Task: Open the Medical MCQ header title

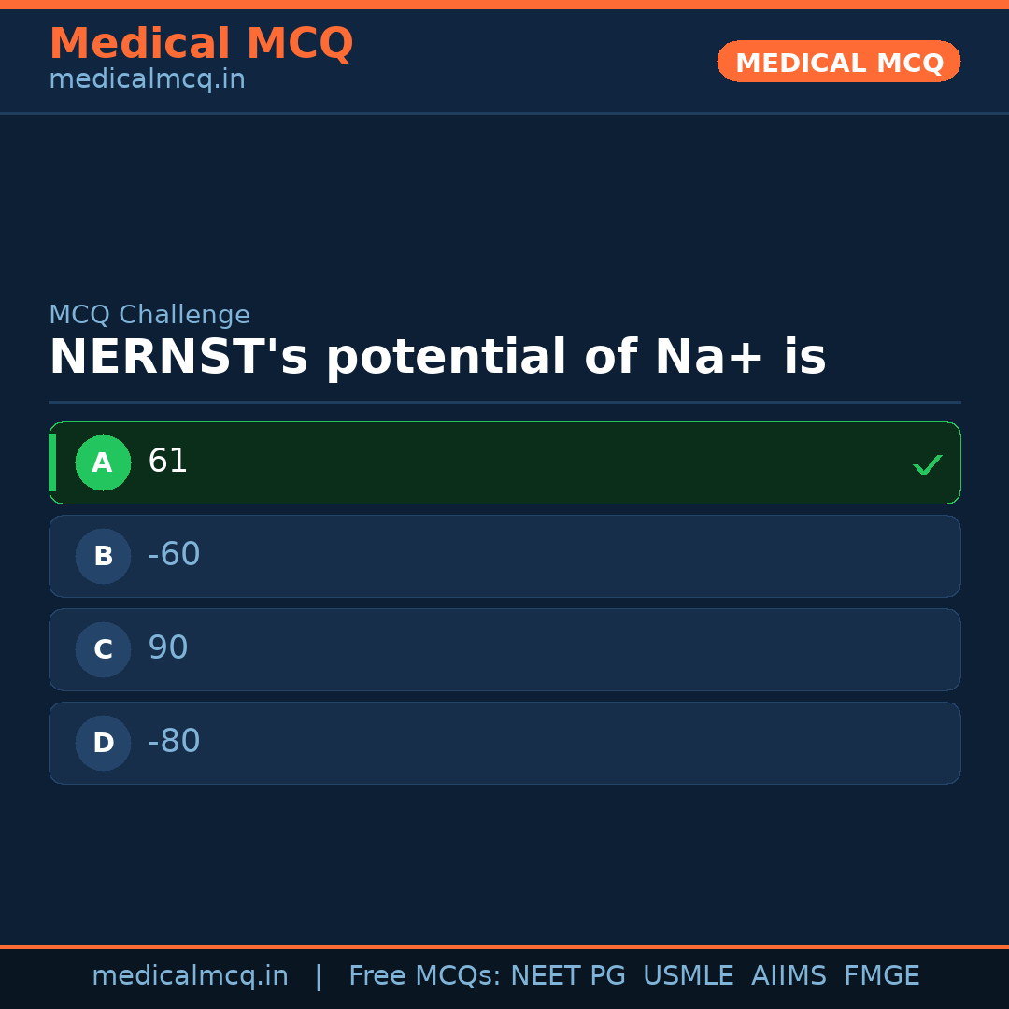Action: (x=201, y=44)
